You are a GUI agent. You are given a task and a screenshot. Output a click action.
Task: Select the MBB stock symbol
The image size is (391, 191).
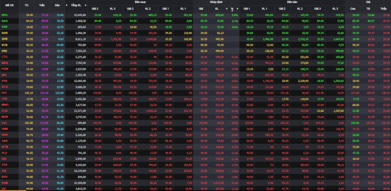click(5, 63)
